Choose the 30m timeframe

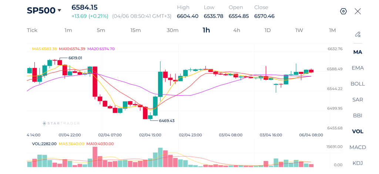pos(172,30)
